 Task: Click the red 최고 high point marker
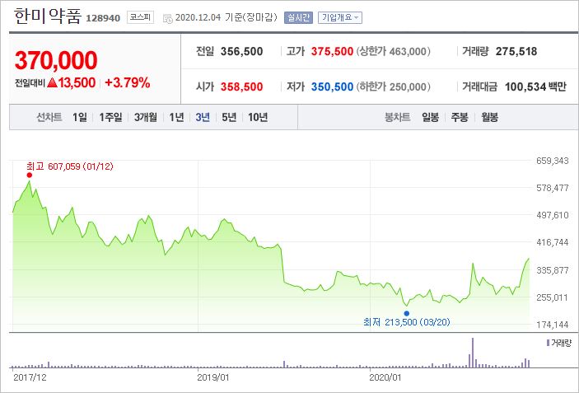(x=29, y=175)
